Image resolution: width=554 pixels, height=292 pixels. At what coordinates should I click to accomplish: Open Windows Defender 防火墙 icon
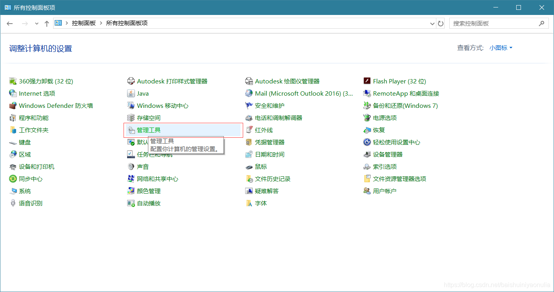13,105
